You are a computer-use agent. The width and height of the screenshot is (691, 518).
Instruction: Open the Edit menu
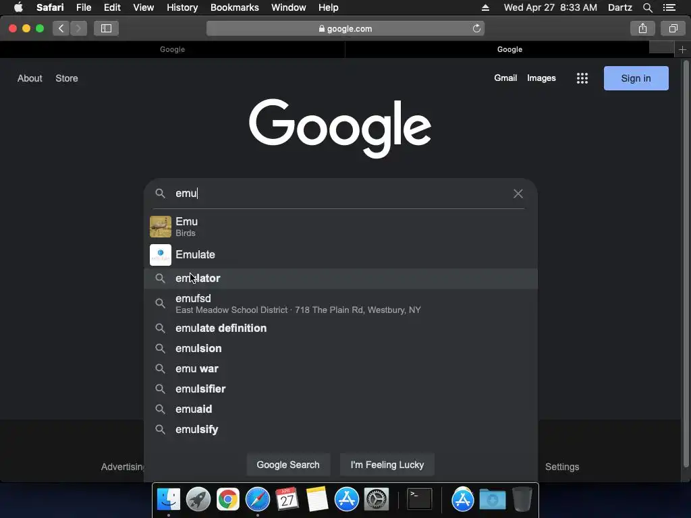pyautogui.click(x=112, y=7)
